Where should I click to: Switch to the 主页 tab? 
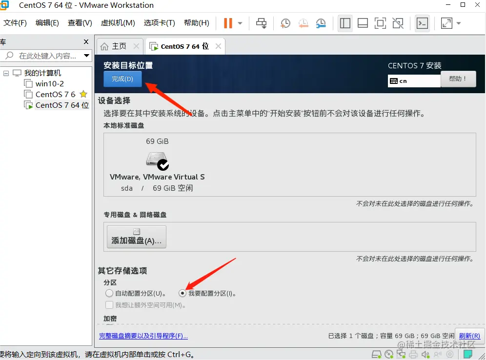coord(119,46)
